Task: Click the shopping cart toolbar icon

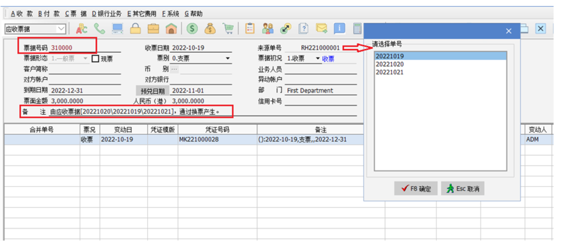Action: pyautogui.click(x=228, y=28)
